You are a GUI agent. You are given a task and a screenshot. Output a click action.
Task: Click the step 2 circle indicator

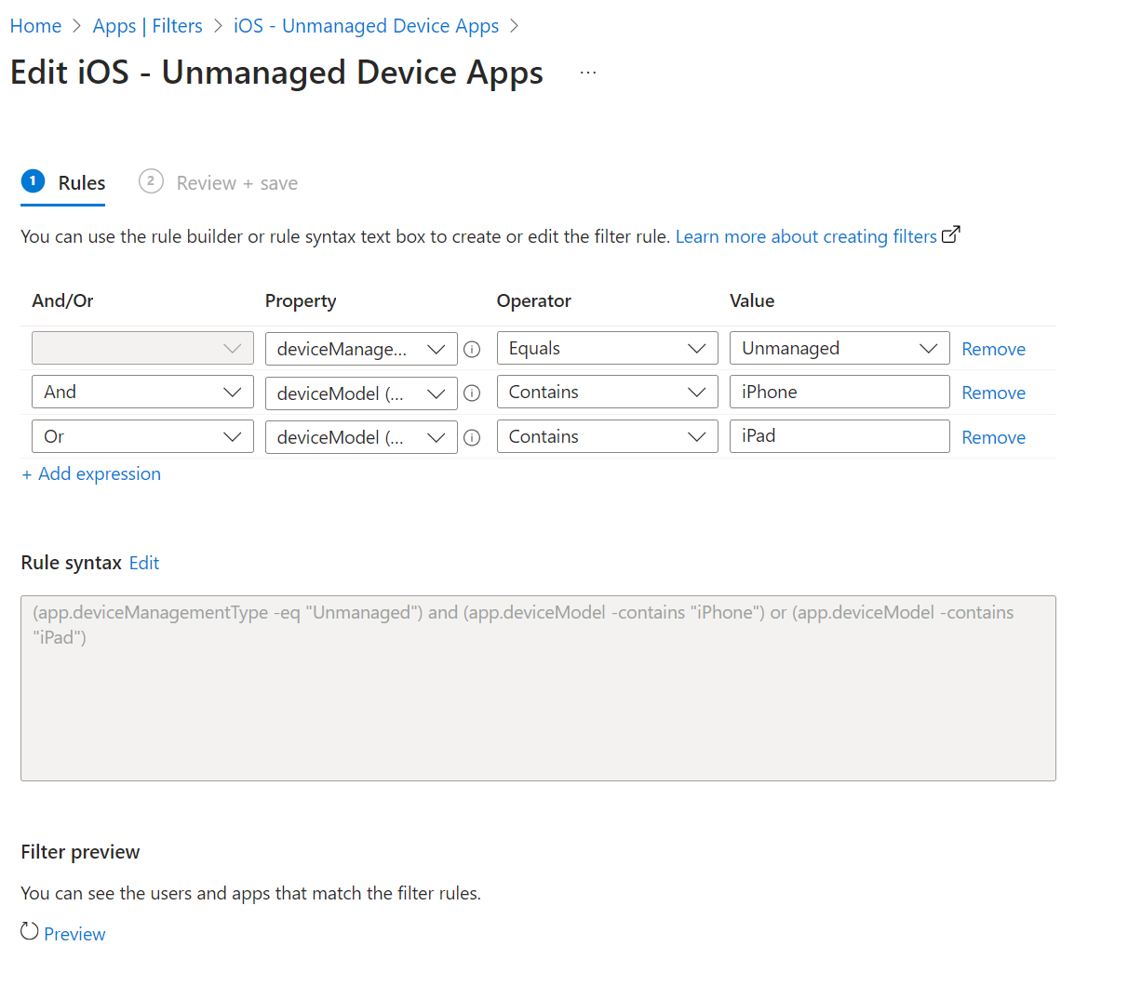pos(151,181)
